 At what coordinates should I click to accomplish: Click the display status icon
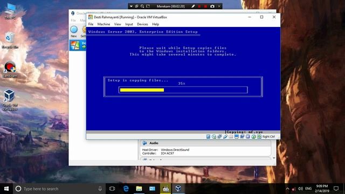[237, 136]
